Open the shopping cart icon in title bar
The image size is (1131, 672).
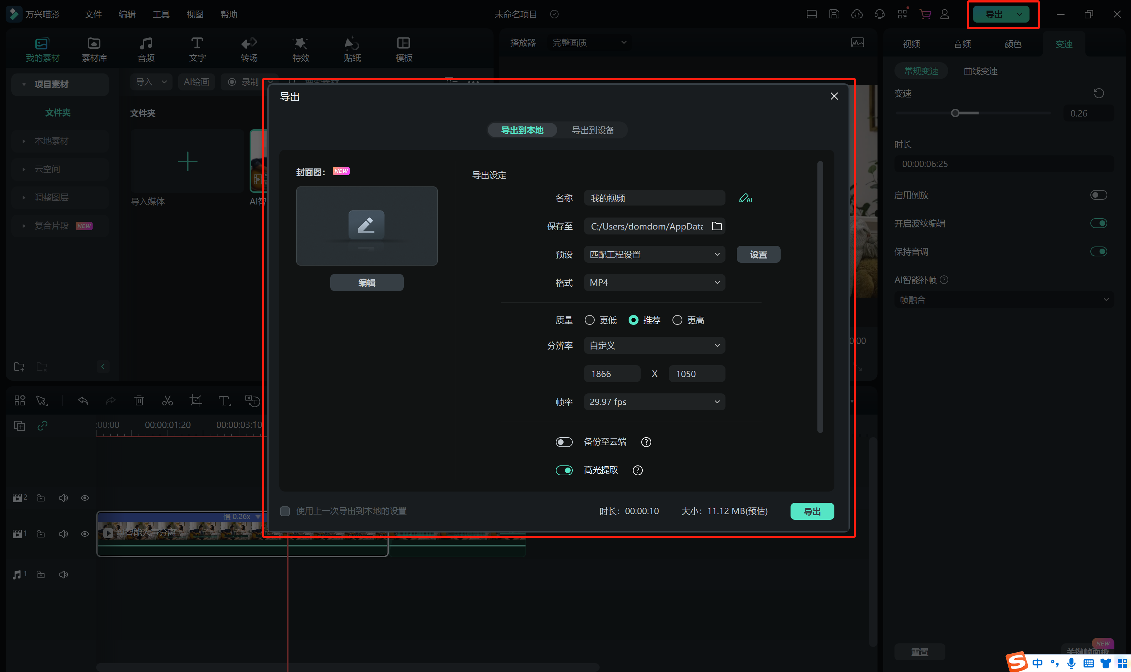tap(925, 14)
